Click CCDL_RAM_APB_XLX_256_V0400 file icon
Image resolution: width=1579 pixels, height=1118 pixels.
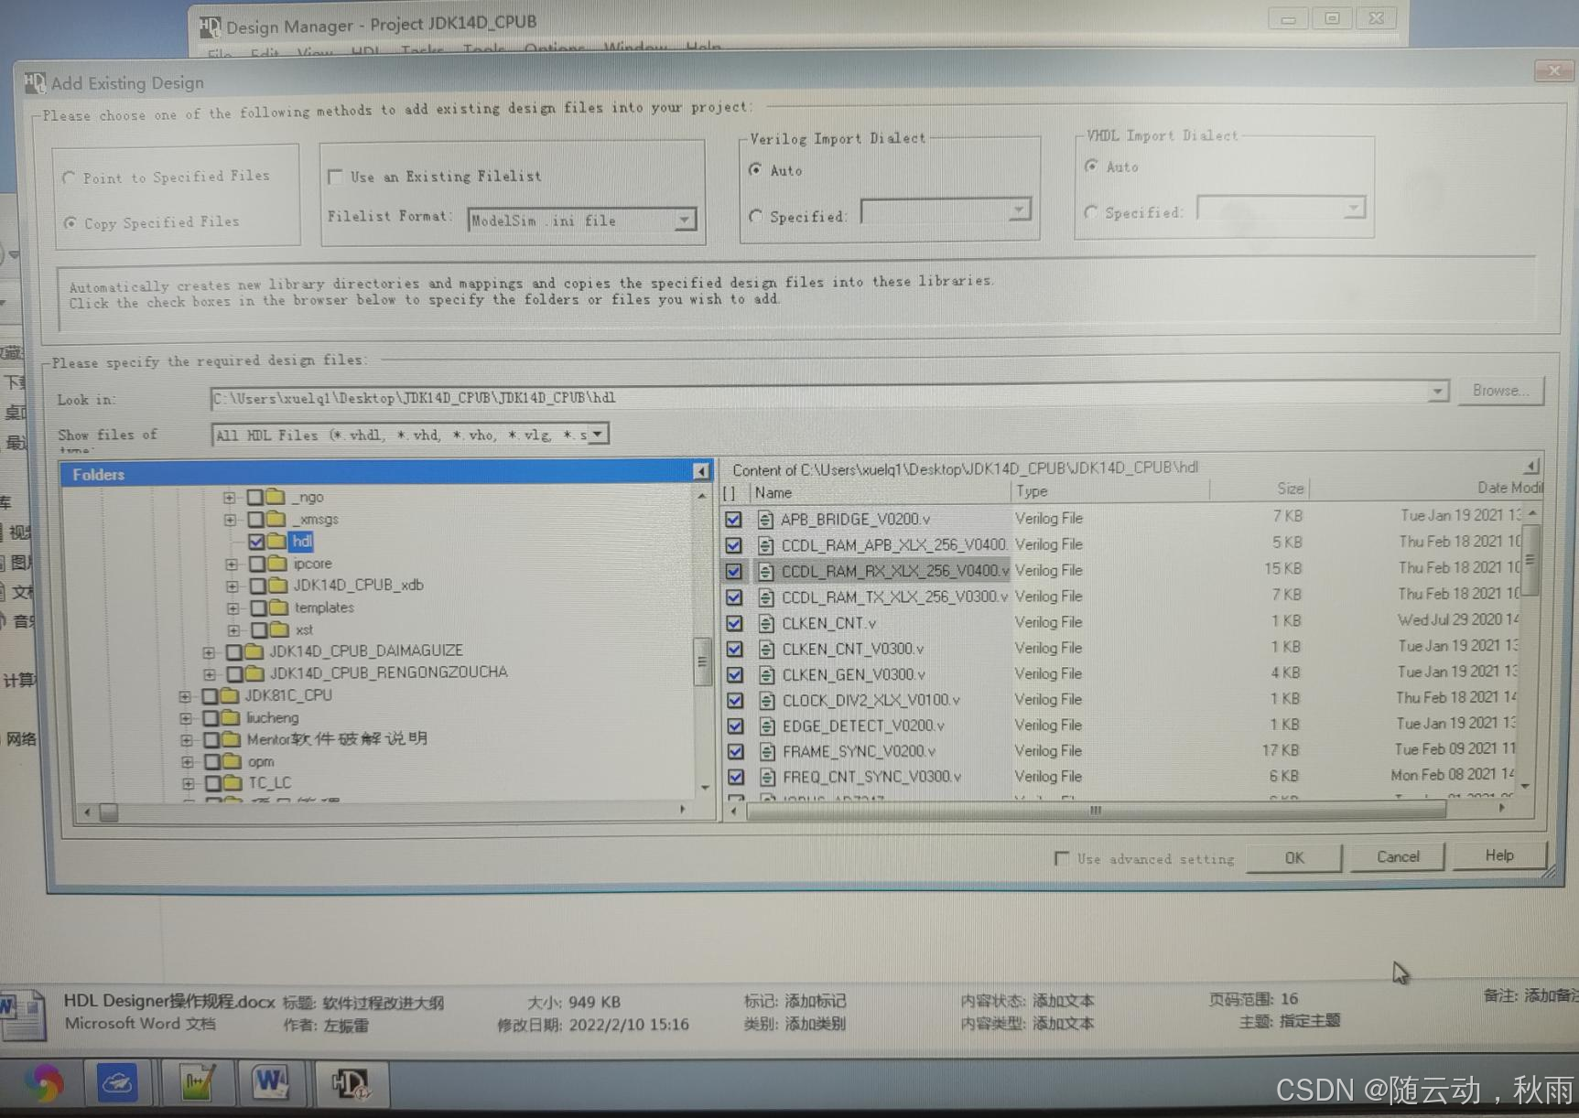click(765, 546)
